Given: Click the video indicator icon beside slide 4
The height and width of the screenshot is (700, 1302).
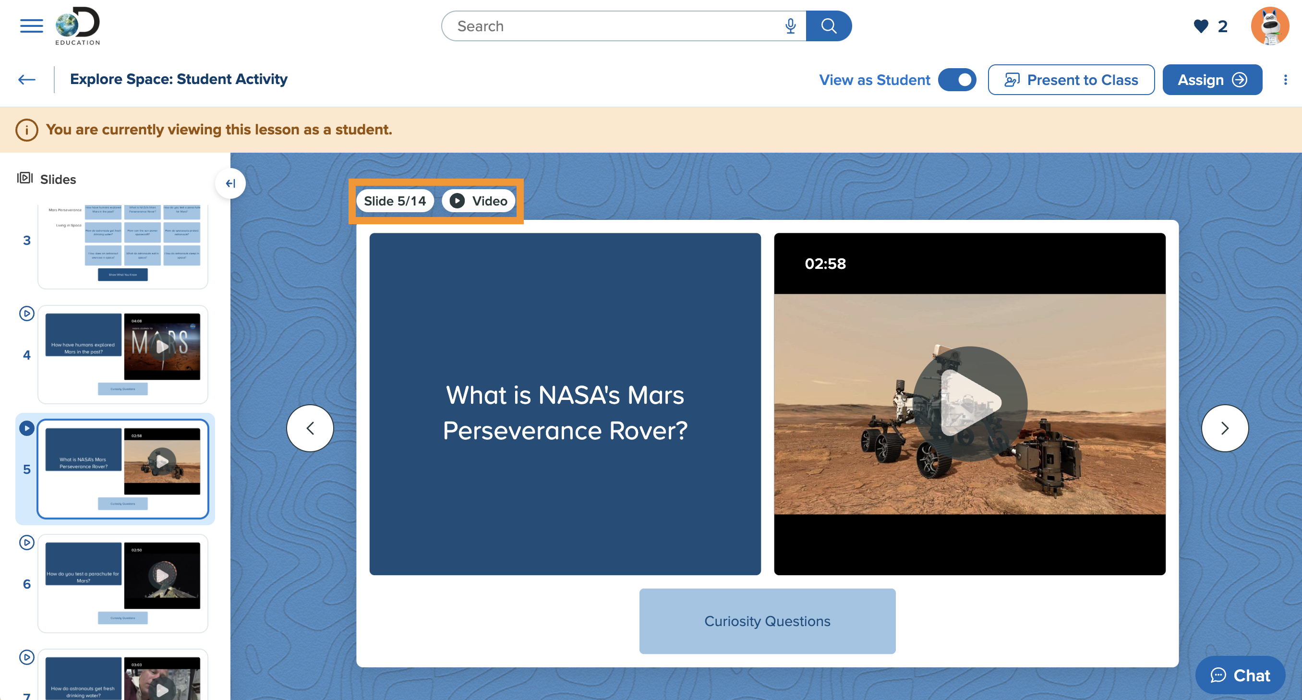Looking at the screenshot, I should [x=27, y=314].
